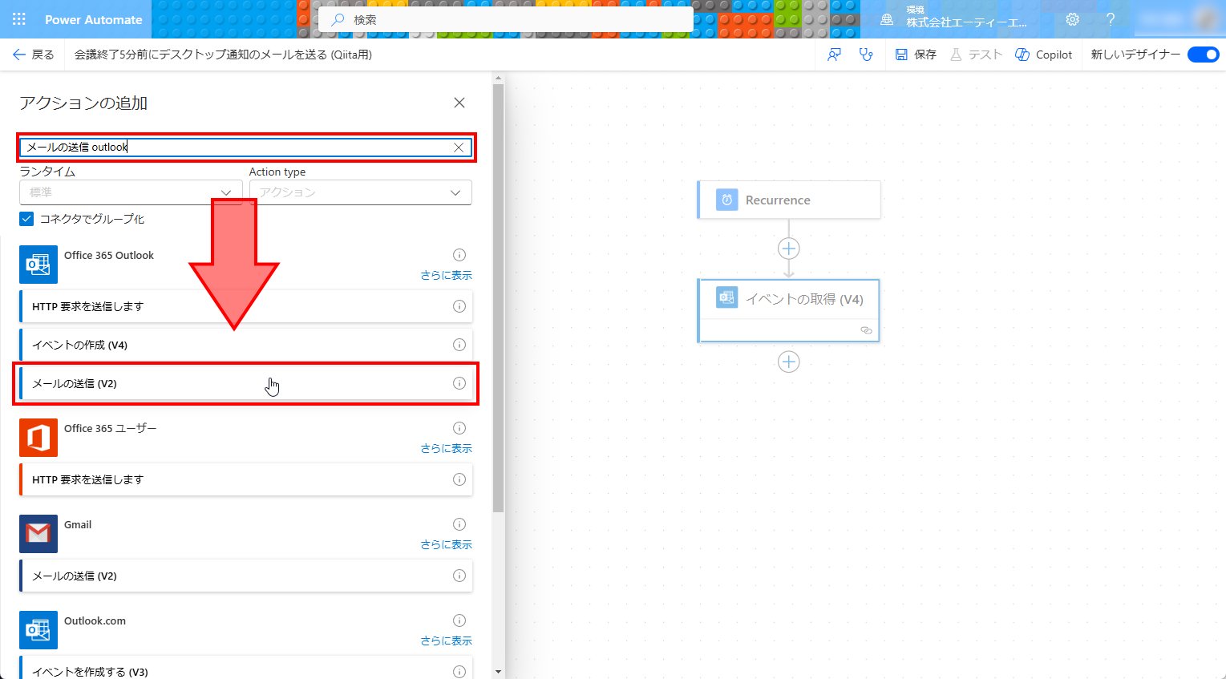
Task: Click the back arrow labeled 戻る
Action: pyautogui.click(x=33, y=55)
